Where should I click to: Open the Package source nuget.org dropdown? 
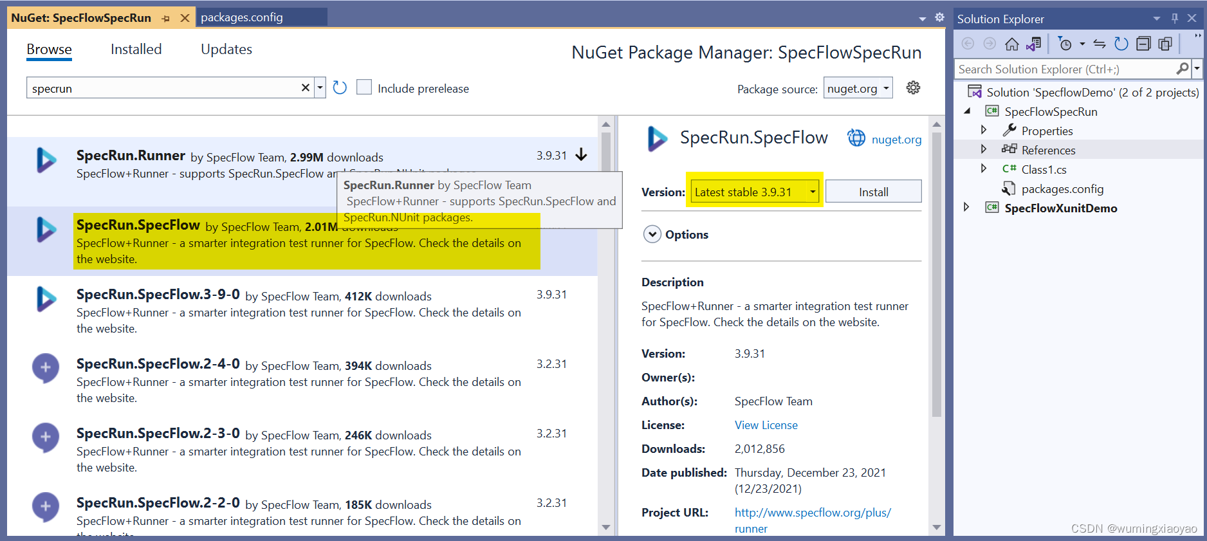coord(858,88)
